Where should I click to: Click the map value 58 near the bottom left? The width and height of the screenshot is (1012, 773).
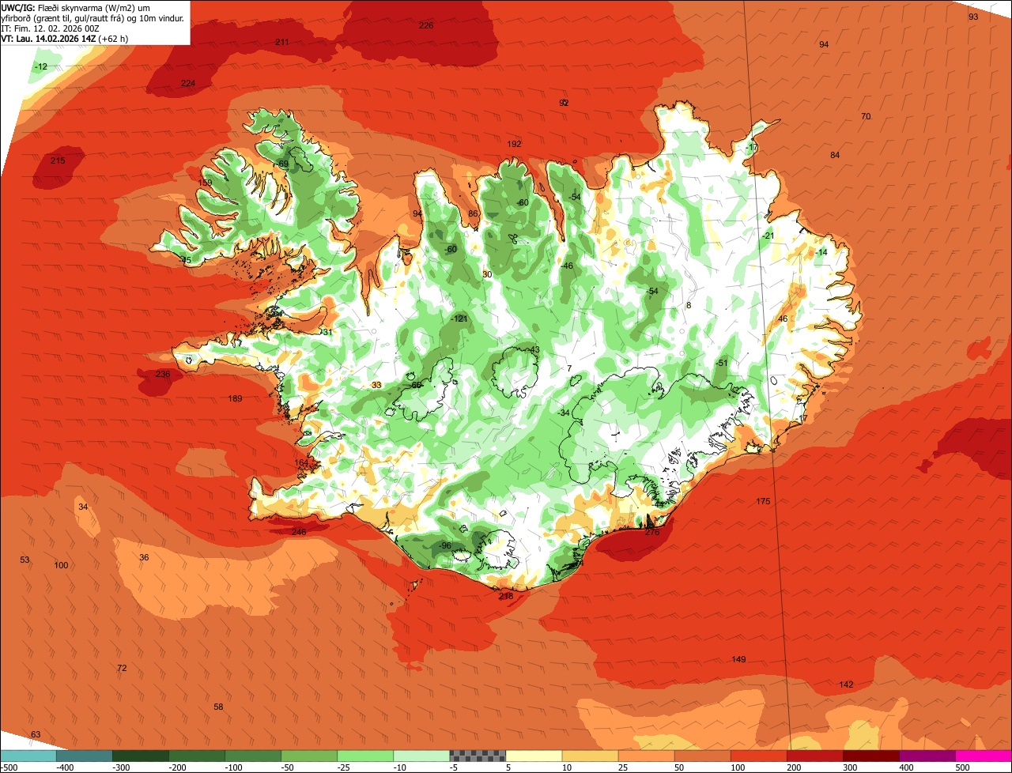(219, 707)
